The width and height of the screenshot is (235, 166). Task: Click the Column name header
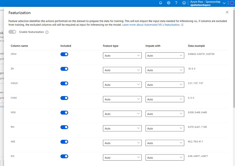[19, 46]
